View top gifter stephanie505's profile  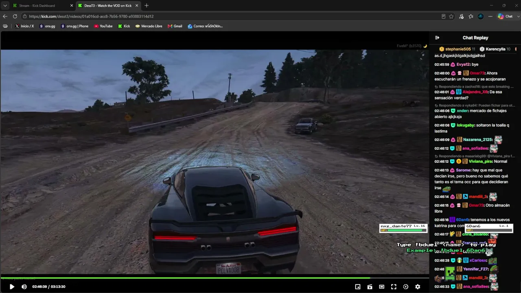458,49
